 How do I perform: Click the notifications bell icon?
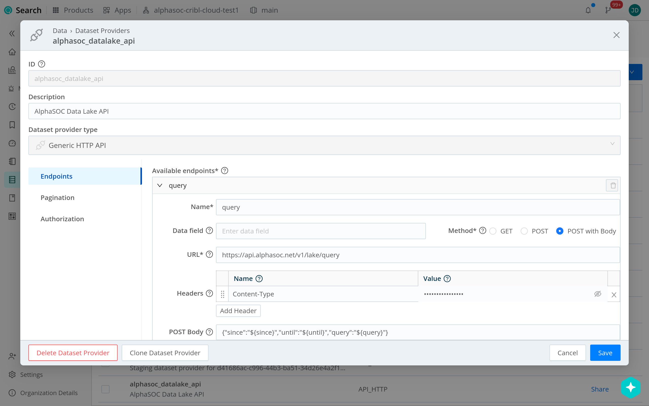tap(588, 10)
